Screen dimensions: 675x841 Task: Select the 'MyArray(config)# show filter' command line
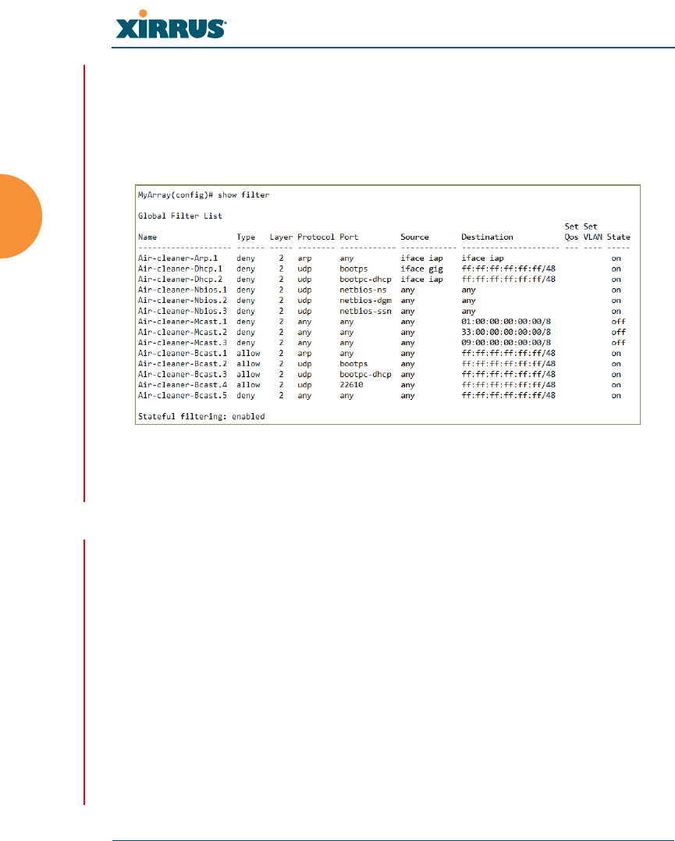[204, 195]
